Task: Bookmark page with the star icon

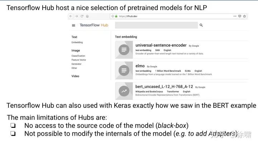Action: pos(245,16)
